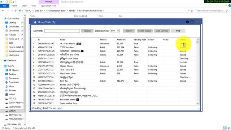Open the Name card pinned folder

pyautogui.click(x=14, y=39)
